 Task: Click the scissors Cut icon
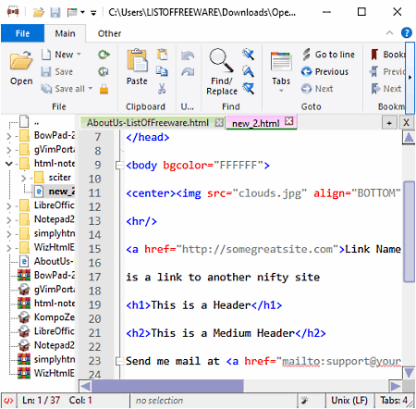pyautogui.click(x=162, y=89)
